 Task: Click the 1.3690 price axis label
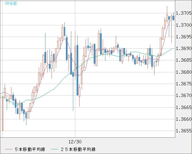coord(184,48)
